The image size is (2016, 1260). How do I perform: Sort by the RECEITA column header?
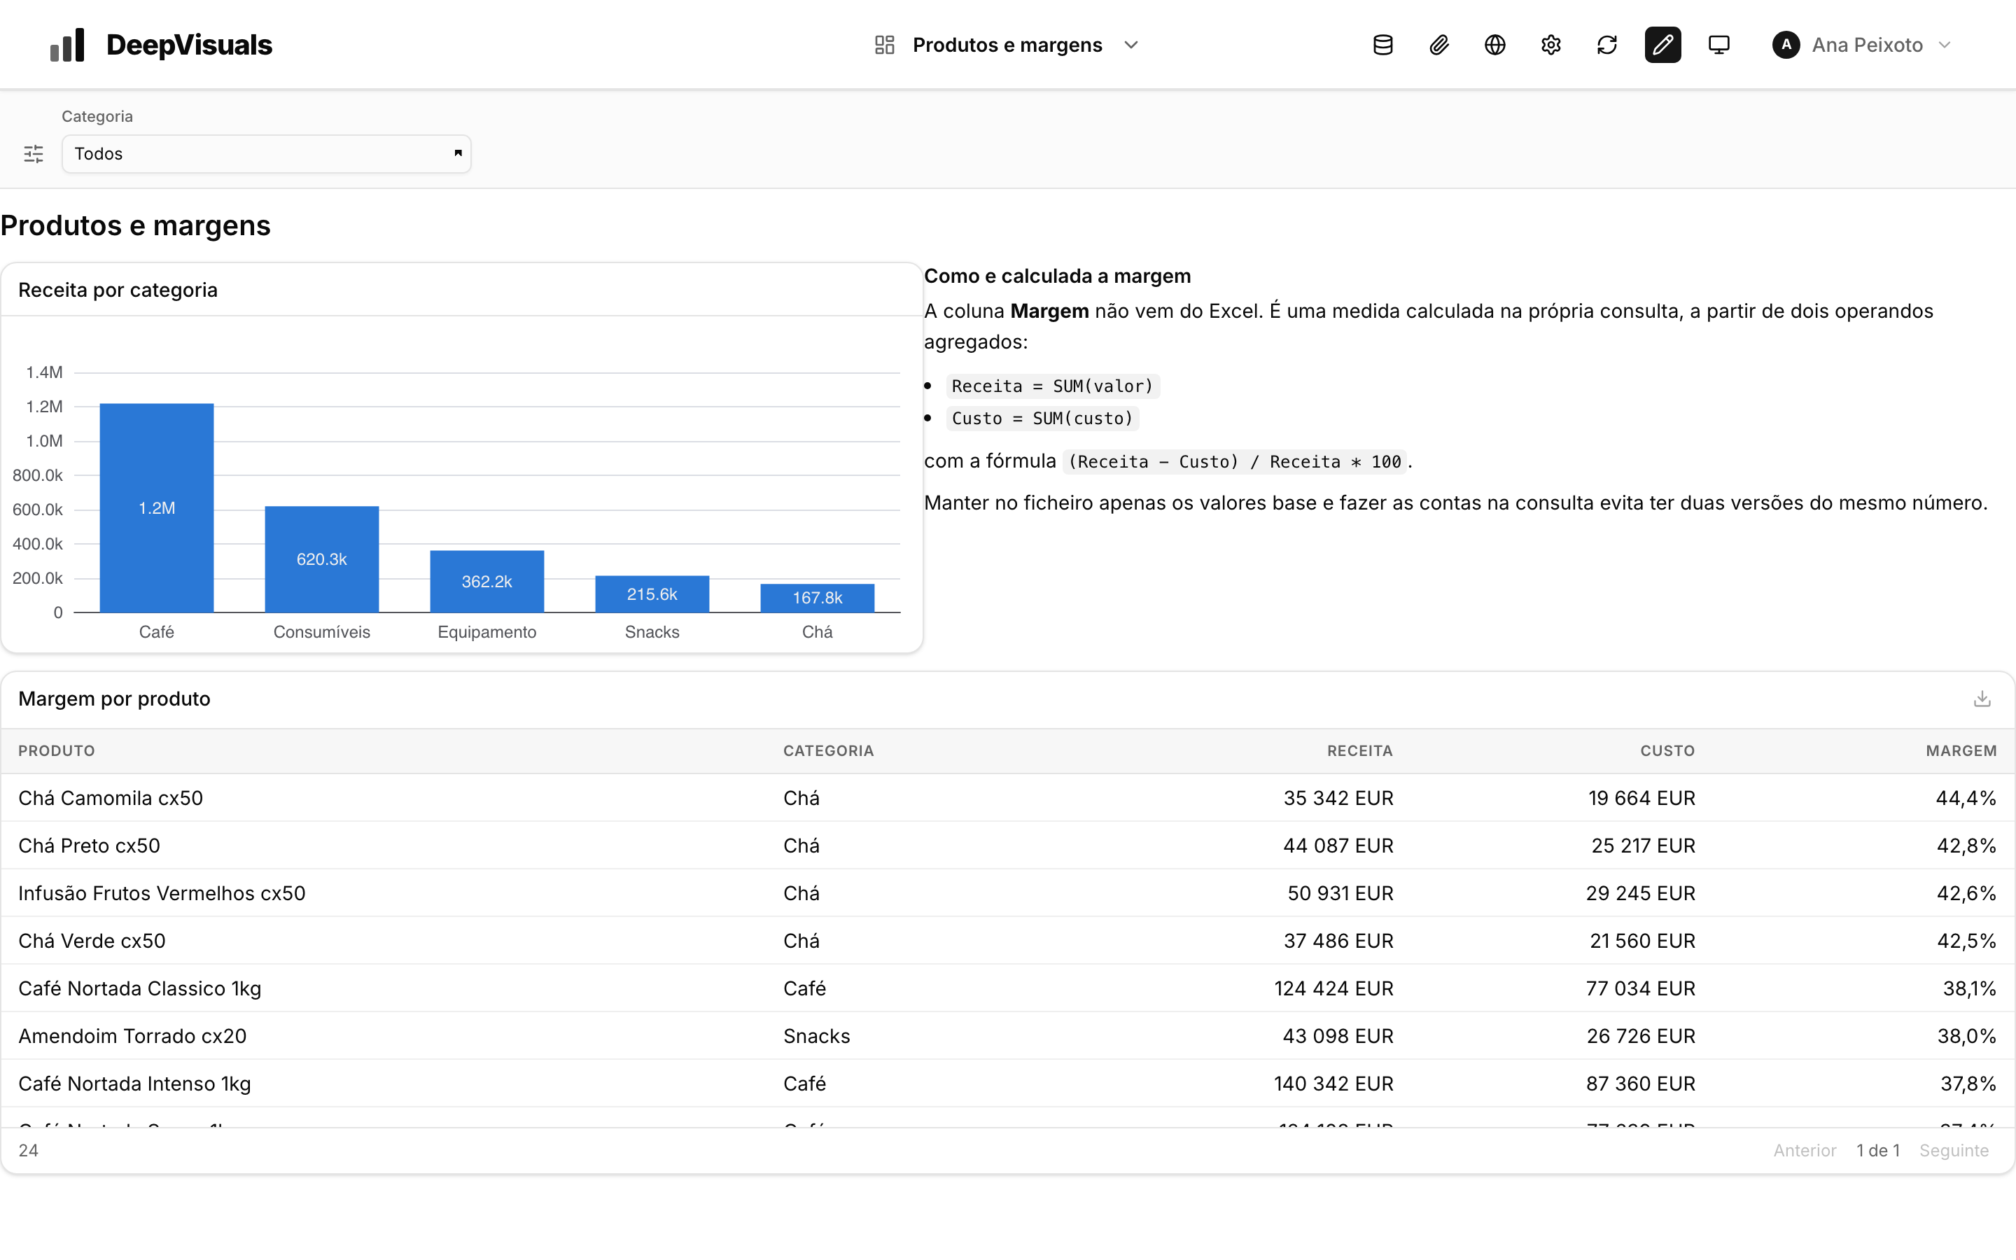[x=1359, y=751]
